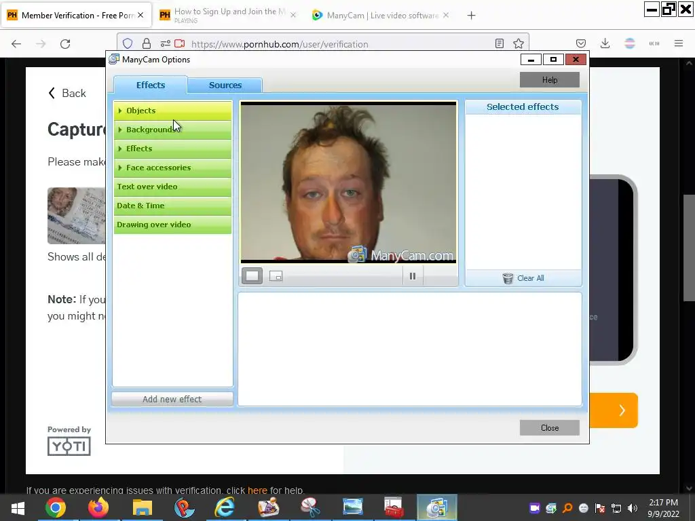Open Firefox from taskbar
Image resolution: width=695 pixels, height=521 pixels.
98,507
